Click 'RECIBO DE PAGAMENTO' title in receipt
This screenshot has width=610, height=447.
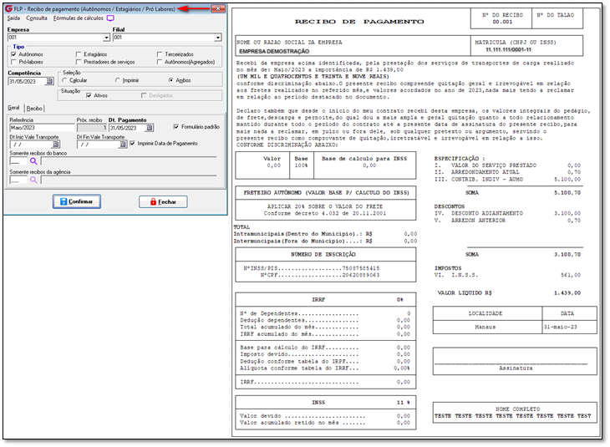[359, 22]
